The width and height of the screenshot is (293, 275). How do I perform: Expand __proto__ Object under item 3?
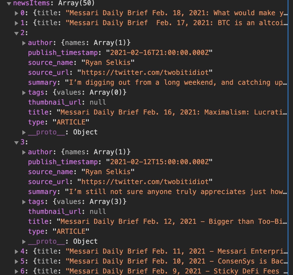pyautogui.click(x=24, y=242)
